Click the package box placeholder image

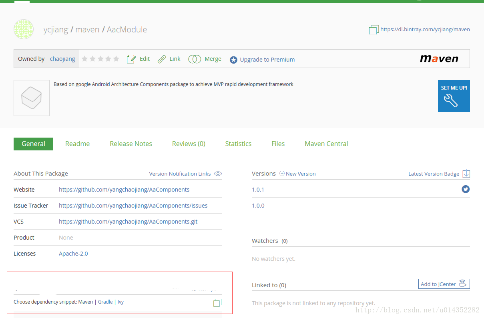[x=32, y=98]
